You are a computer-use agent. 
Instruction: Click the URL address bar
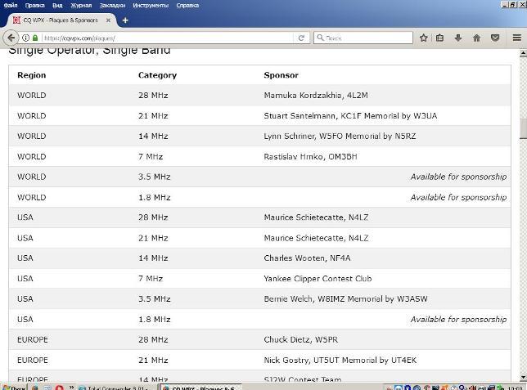pos(164,38)
